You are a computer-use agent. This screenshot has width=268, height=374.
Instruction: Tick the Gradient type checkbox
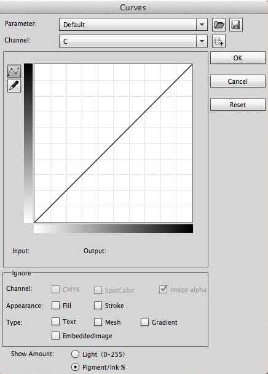(x=144, y=322)
